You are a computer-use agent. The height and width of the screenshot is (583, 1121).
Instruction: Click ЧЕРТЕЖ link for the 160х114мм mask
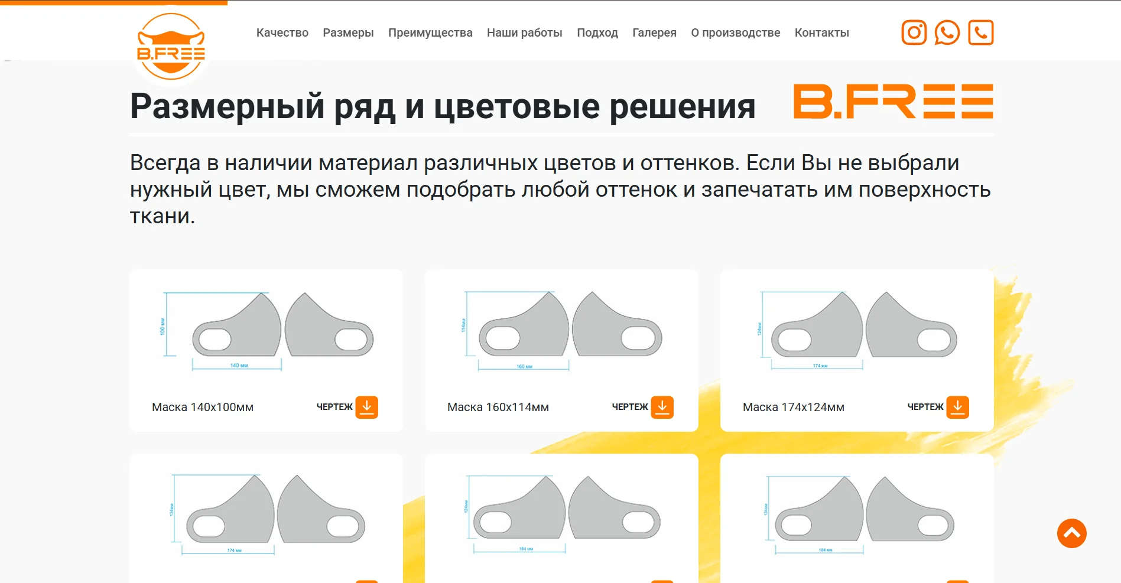point(630,407)
